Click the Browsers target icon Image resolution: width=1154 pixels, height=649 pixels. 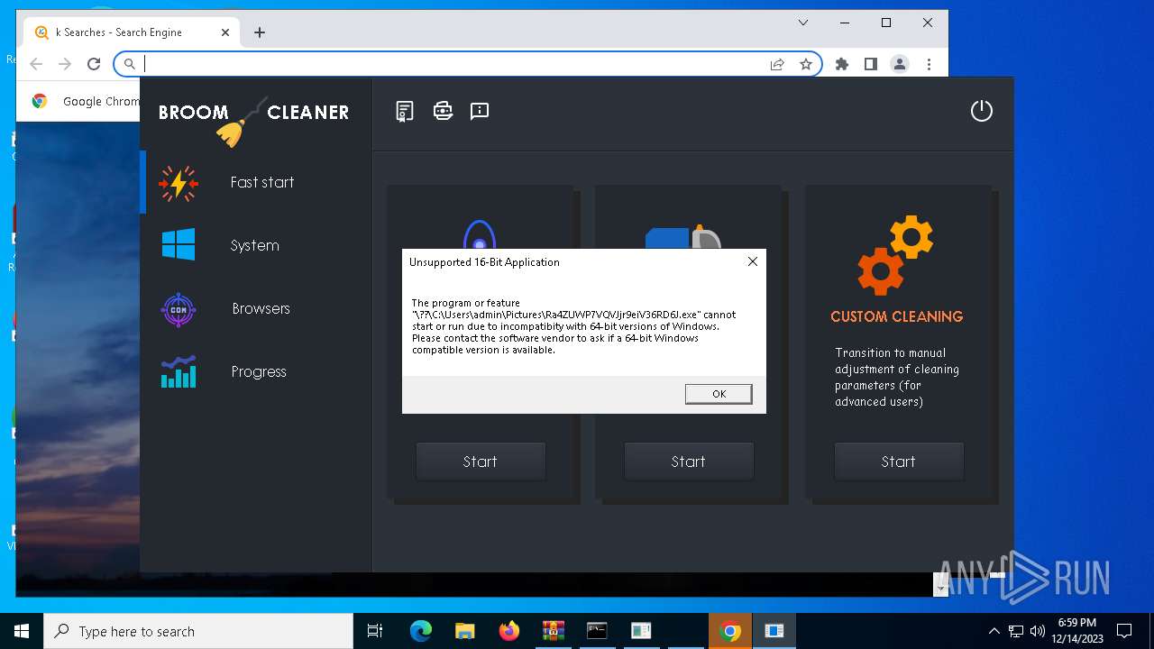pos(179,309)
